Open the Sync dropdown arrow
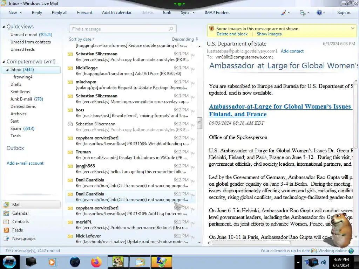 pyautogui.click(x=194, y=13)
